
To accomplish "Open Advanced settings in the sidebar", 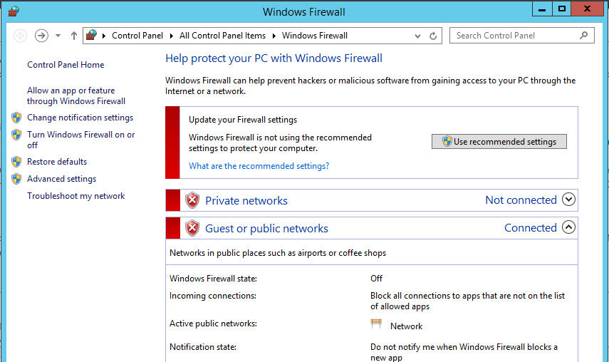I will [61, 179].
